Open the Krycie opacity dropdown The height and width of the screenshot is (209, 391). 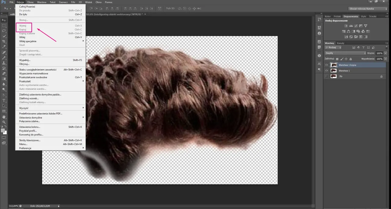click(385, 53)
